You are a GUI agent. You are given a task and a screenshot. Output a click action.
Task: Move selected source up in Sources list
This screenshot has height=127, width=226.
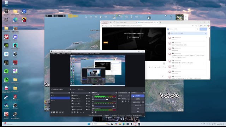click(x=81, y=112)
